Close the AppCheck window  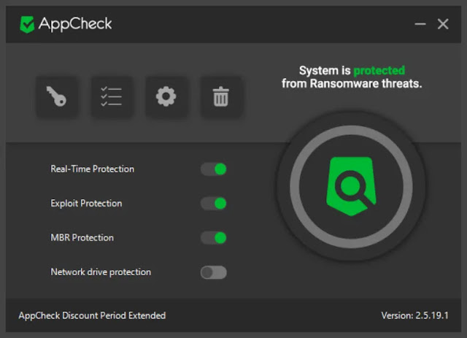coord(443,24)
